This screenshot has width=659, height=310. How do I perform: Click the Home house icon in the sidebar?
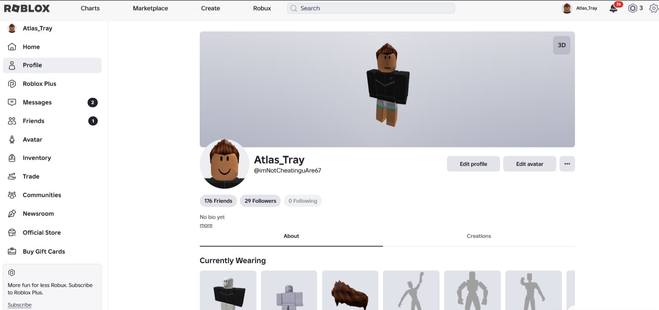(12, 47)
